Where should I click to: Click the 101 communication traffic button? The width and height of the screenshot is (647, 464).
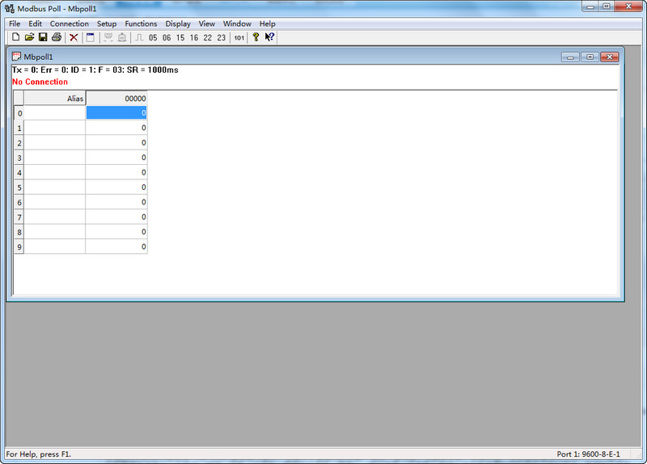pos(239,37)
